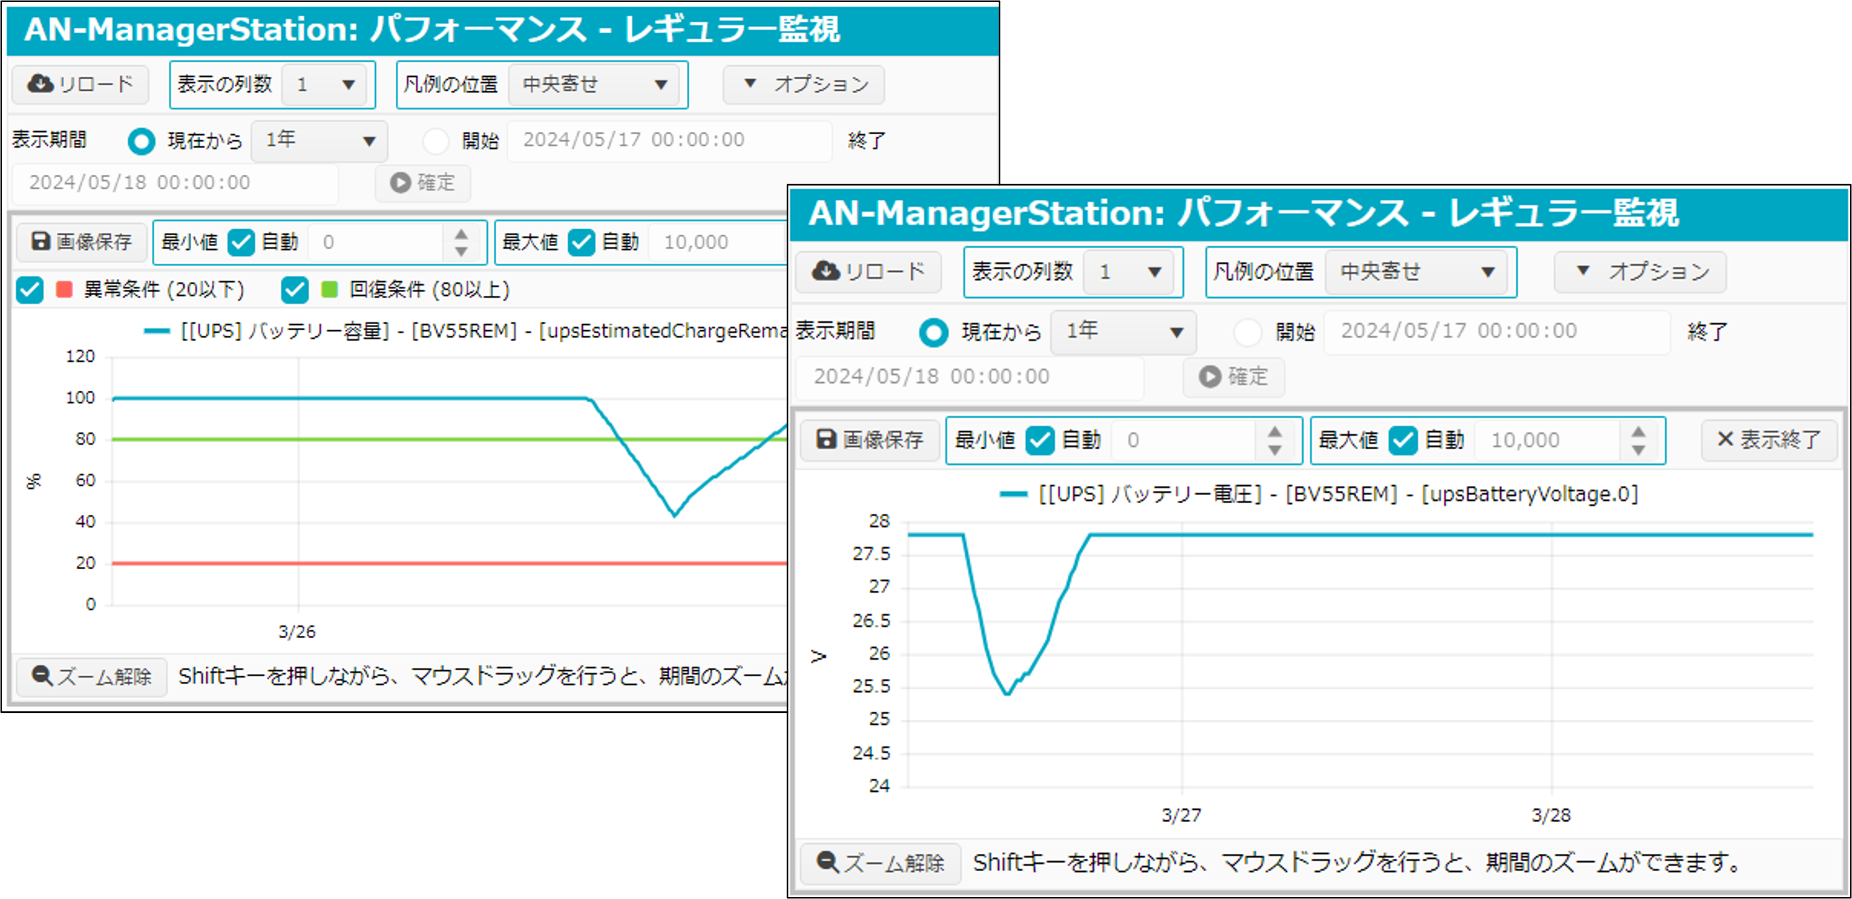The width and height of the screenshot is (1852, 899).
Task: Open 現在から 1年 period dropdown in back window
Action: 319,140
